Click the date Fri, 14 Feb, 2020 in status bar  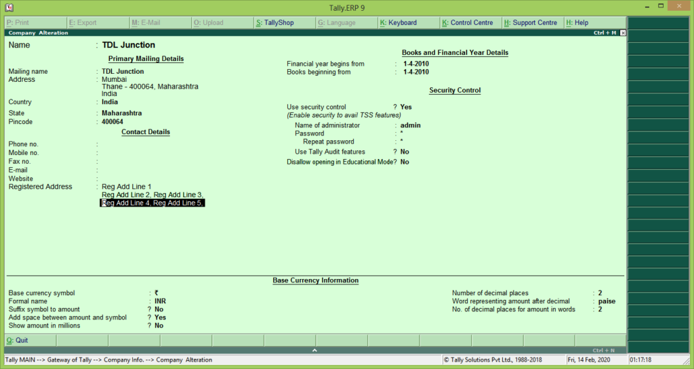point(589,360)
